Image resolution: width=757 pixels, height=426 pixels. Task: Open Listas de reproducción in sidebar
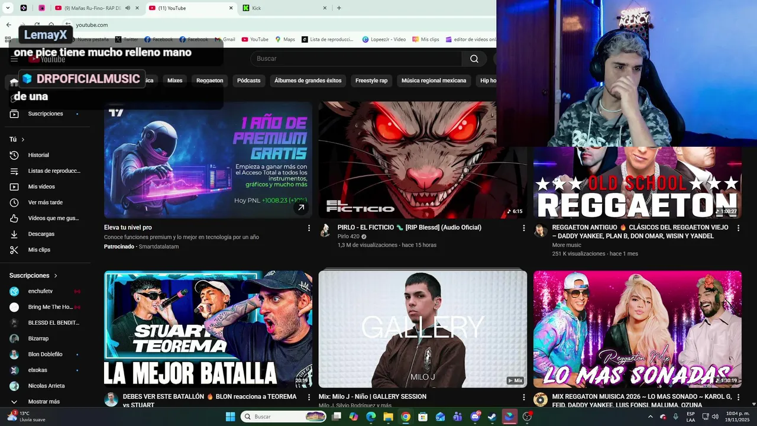[46, 171]
